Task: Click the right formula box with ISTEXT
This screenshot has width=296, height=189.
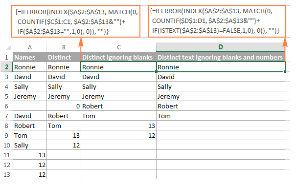Action: point(217,21)
